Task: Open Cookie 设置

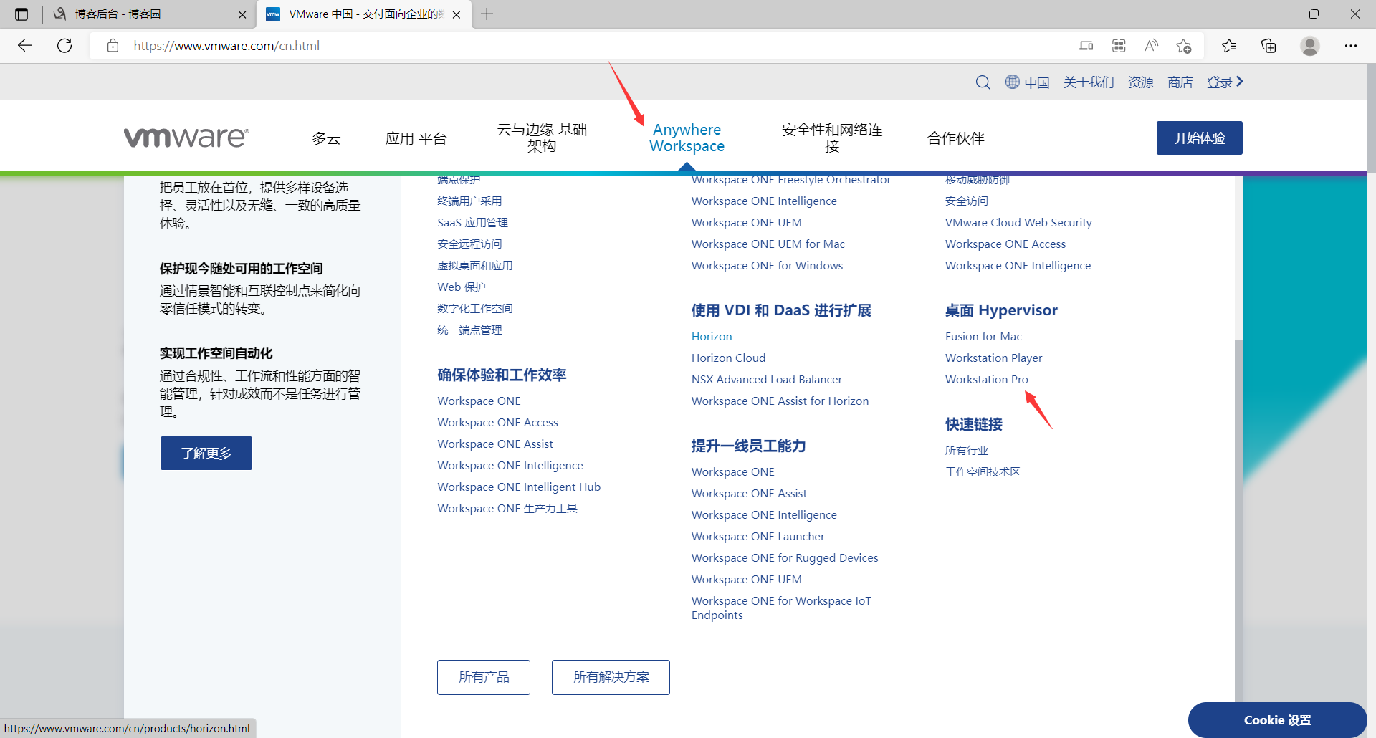Action: click(1278, 720)
